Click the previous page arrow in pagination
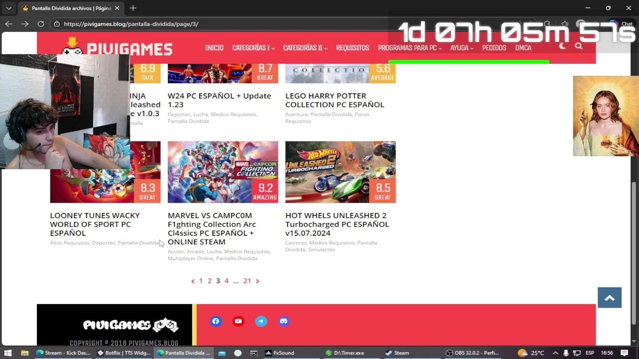The image size is (639, 359). point(193,281)
